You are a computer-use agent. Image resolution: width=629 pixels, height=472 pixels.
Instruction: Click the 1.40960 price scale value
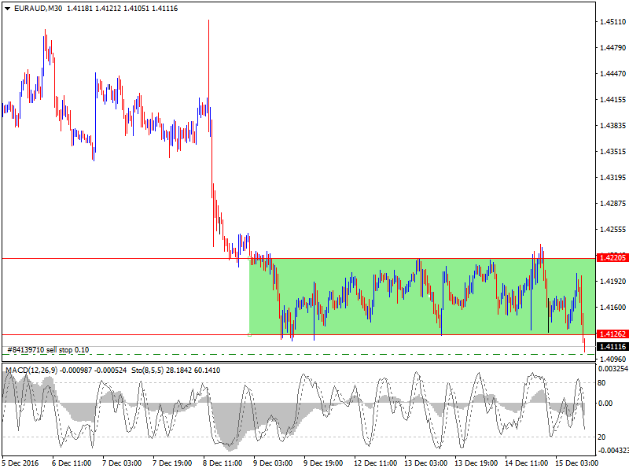[612, 359]
